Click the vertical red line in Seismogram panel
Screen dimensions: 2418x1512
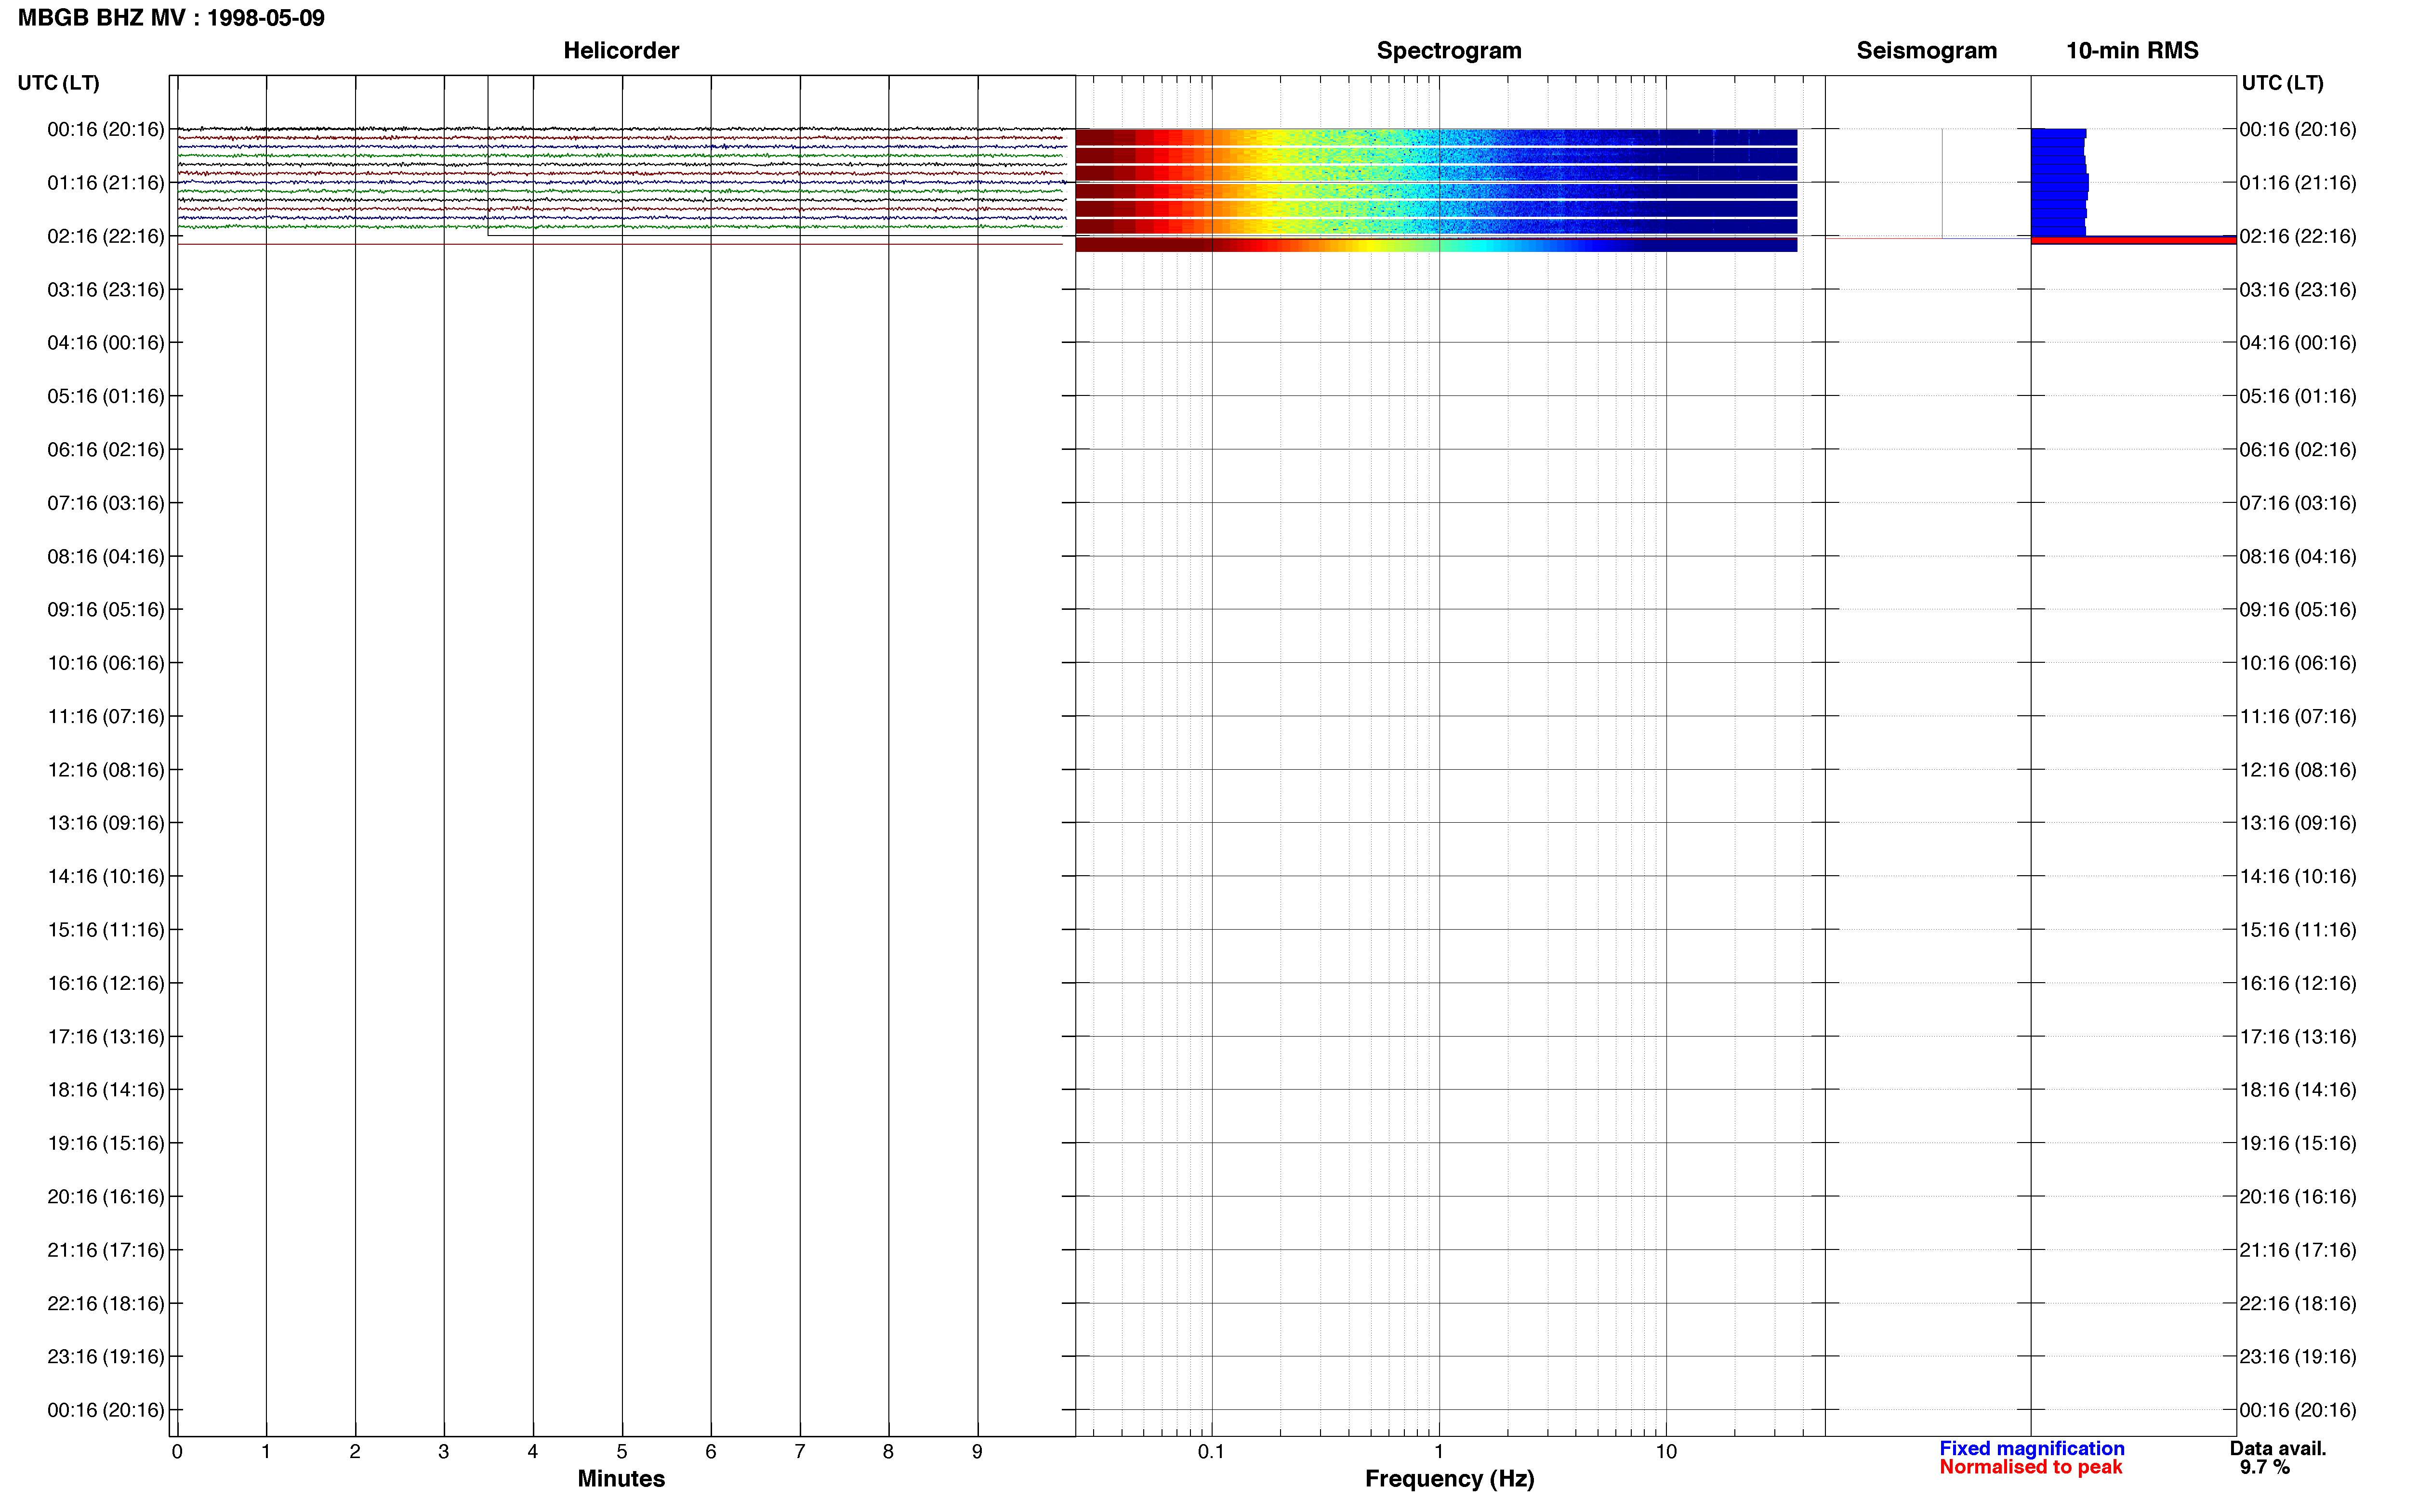pos(1942,183)
